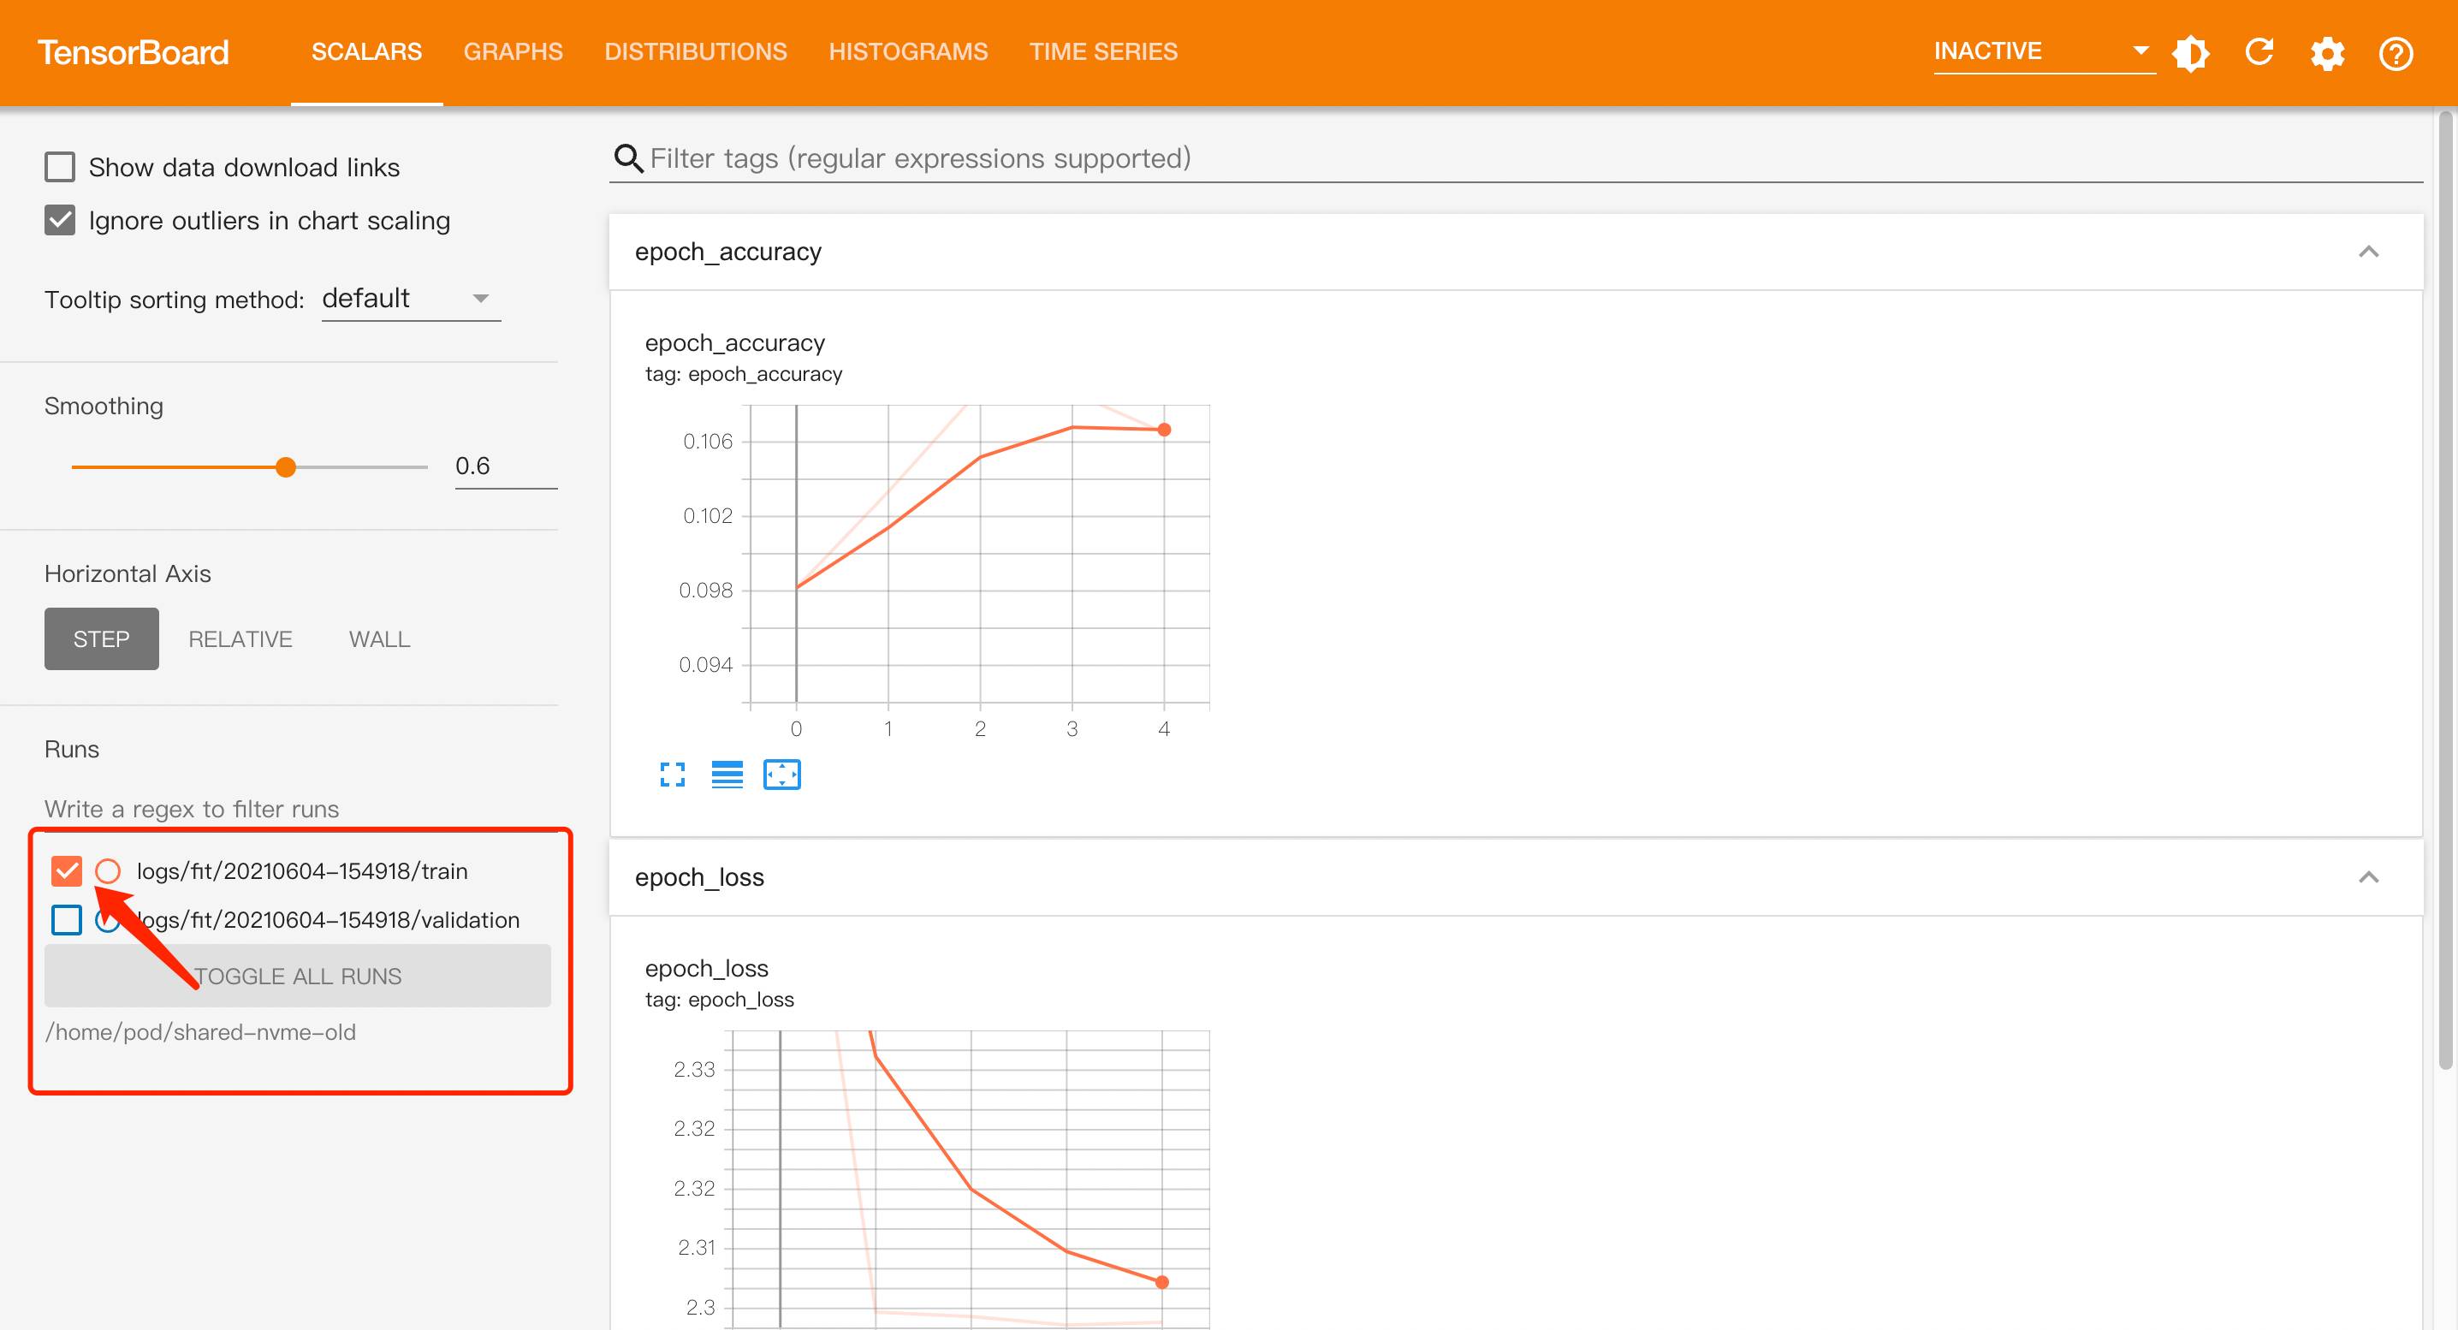Open the INACTIVE dashboards dropdown

pyautogui.click(x=2043, y=51)
